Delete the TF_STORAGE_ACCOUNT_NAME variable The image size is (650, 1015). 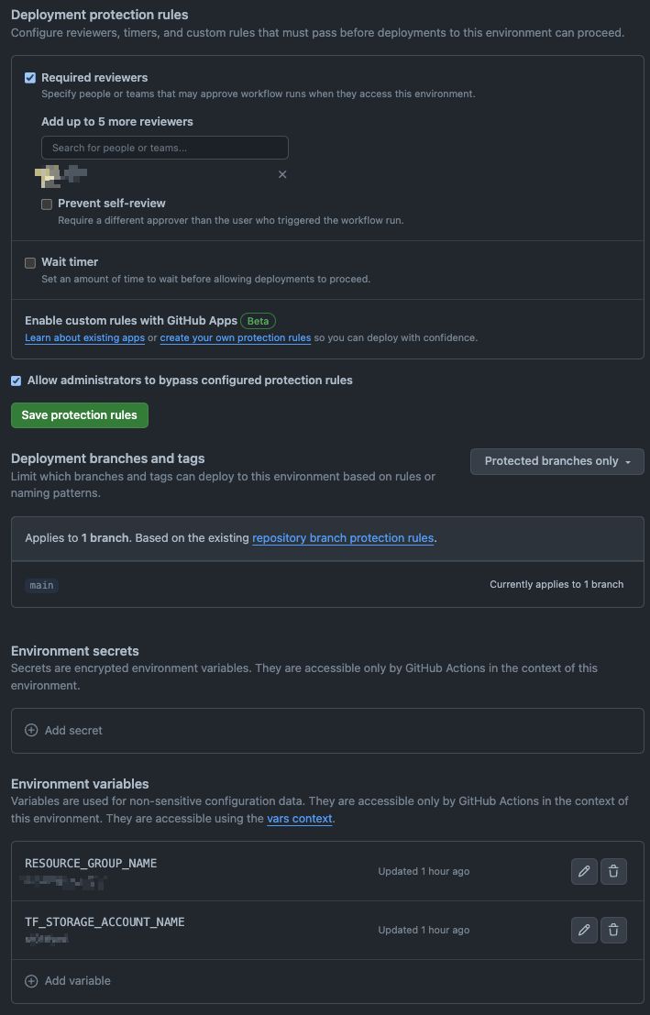[x=613, y=930]
